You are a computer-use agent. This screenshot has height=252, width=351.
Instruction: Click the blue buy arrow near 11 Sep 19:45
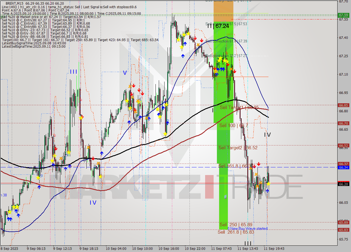coord(267,191)
